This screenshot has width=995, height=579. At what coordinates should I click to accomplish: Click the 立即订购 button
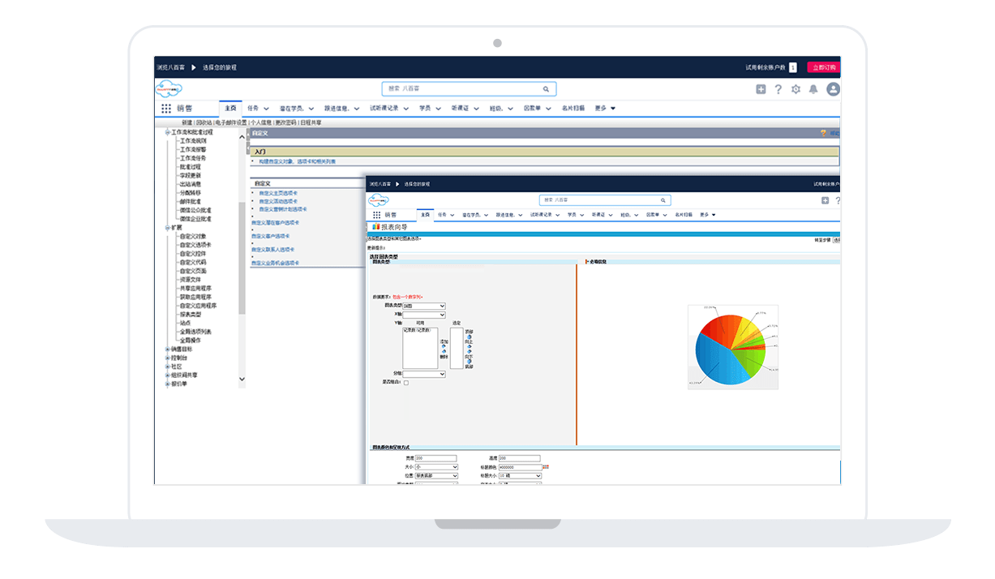[x=822, y=67]
